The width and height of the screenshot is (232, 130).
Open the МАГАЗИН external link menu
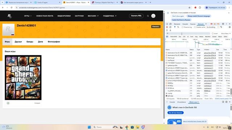pyautogui.click(x=93, y=16)
